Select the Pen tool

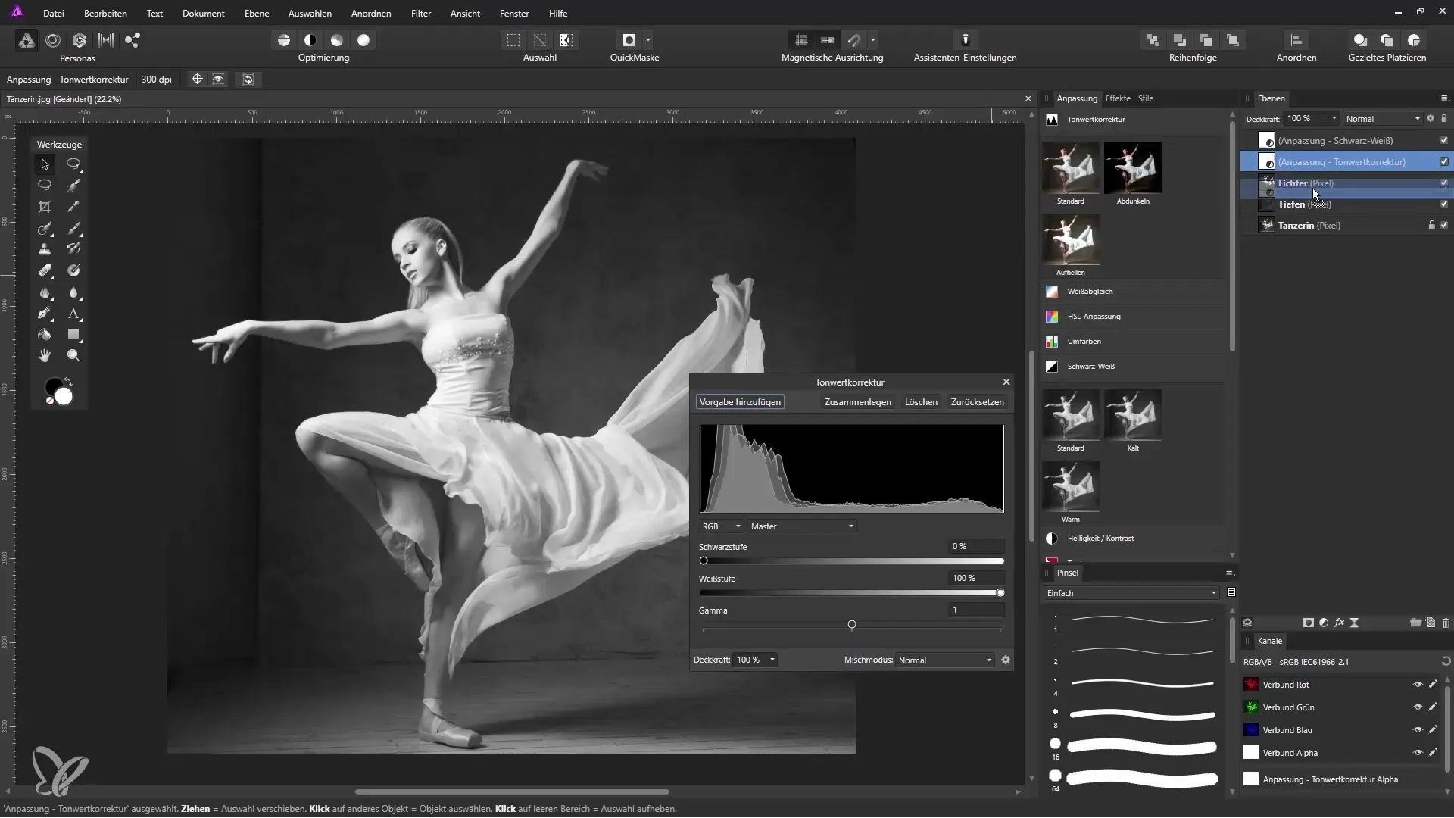[45, 314]
